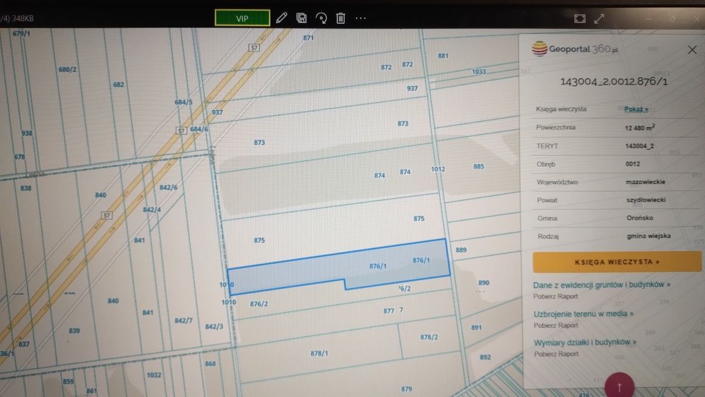The image size is (705, 397).
Task: Click Rodzaj value gmina wiejska
Action: tap(649, 236)
